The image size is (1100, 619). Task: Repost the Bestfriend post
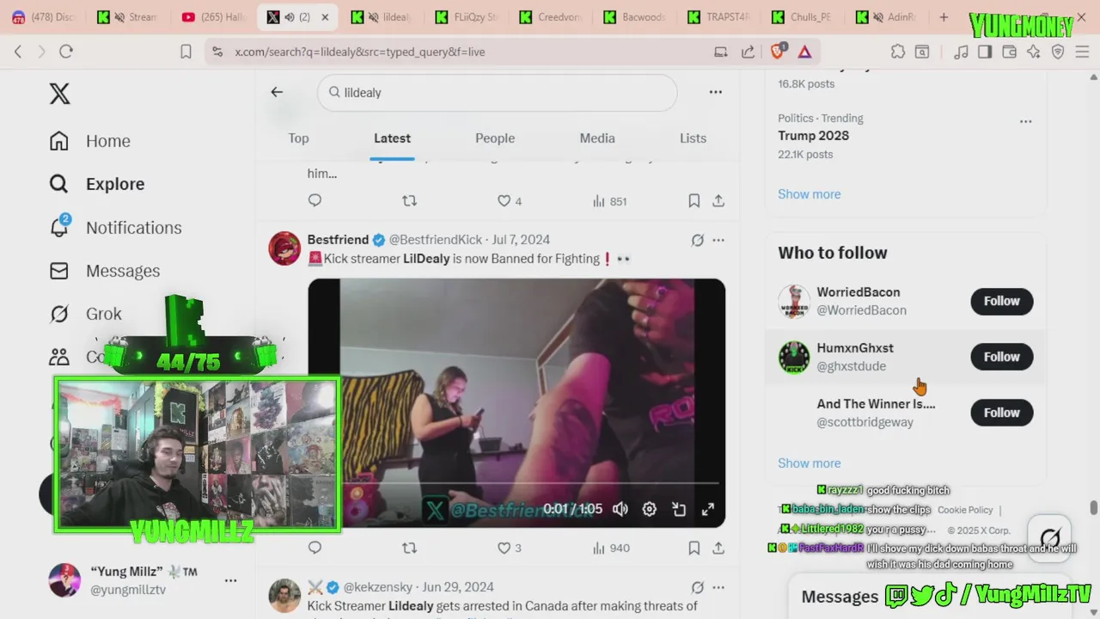click(409, 548)
